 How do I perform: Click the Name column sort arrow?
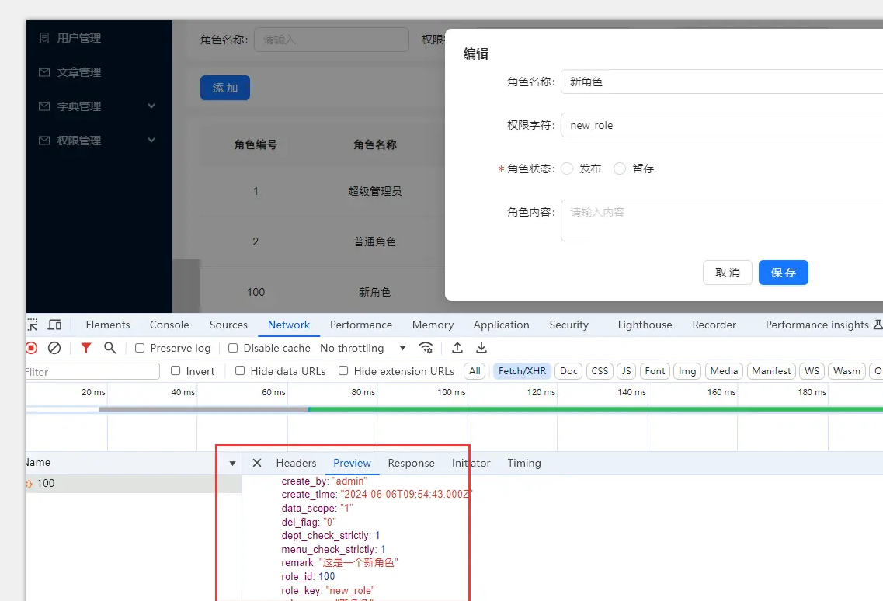pos(232,464)
